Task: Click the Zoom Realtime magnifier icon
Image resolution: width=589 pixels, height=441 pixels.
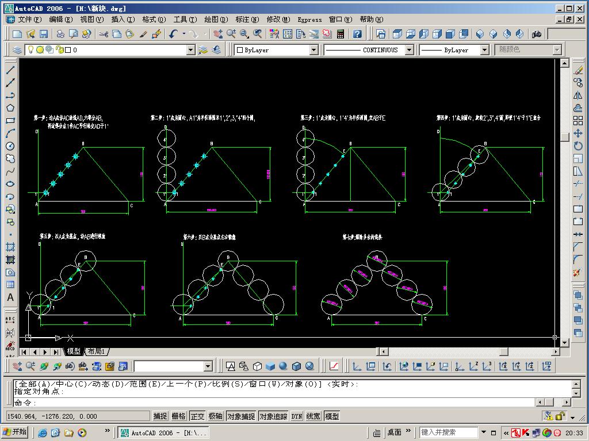Action: (231, 34)
